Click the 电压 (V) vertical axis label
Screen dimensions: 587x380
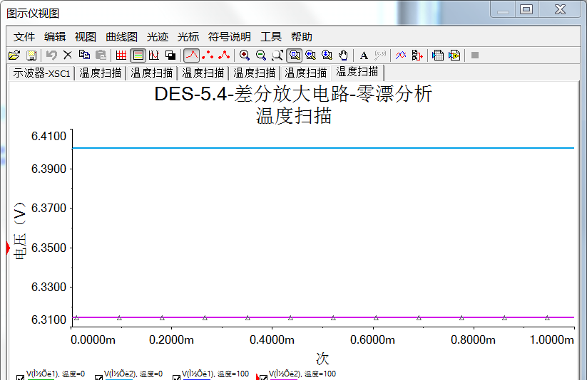tap(19, 231)
